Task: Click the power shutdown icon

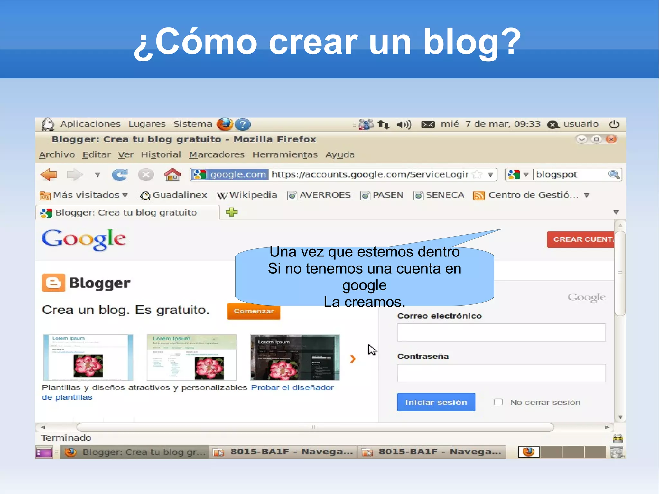Action: point(614,124)
